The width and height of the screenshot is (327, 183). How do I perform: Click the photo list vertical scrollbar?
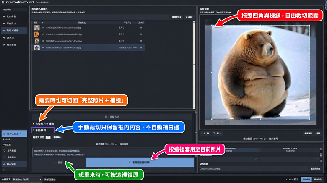click(x=194, y=65)
